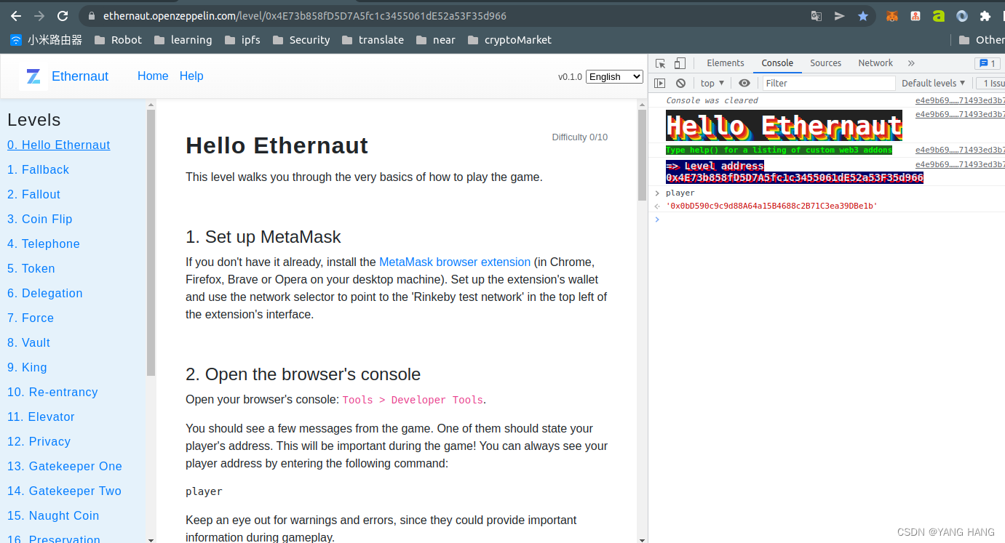Screen dimensions: 1005x543
Task: Open the 小米路由器 Wi-Fi bookmark
Action: click(46, 40)
